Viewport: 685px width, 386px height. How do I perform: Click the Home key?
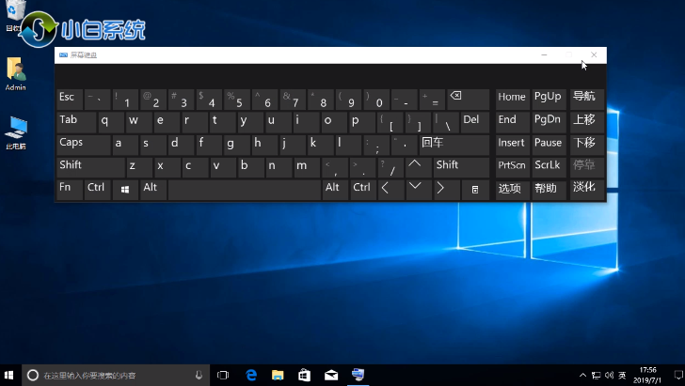click(x=512, y=99)
